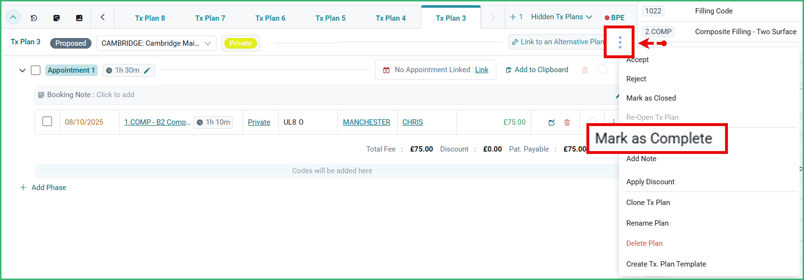Switch to Tx Plan 5 tab
Image resolution: width=804 pixels, height=280 pixels.
coord(330,18)
